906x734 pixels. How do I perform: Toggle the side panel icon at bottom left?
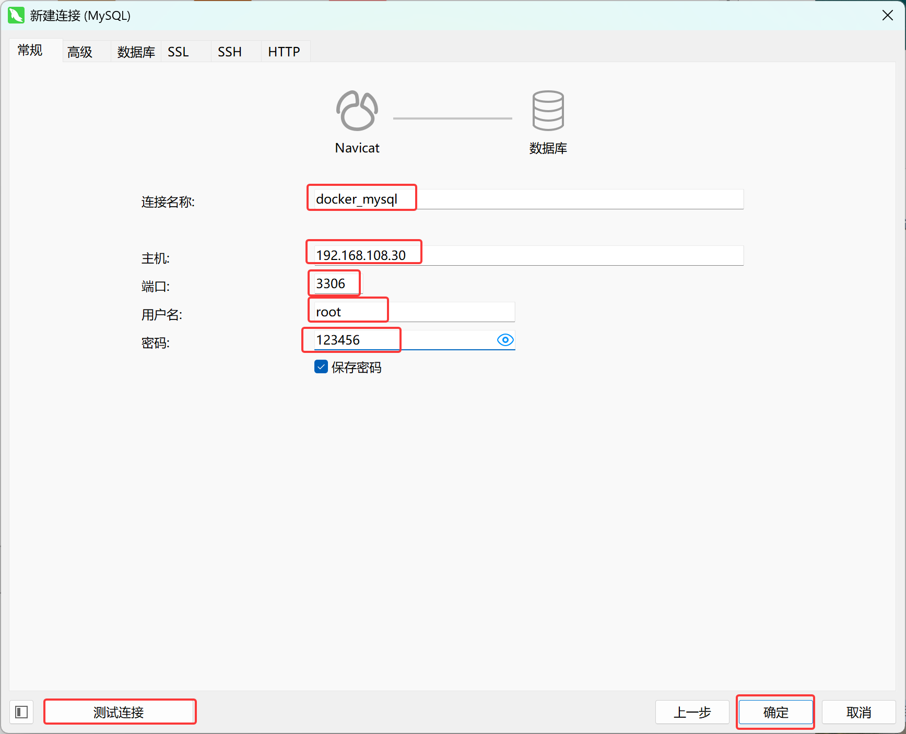click(x=21, y=712)
